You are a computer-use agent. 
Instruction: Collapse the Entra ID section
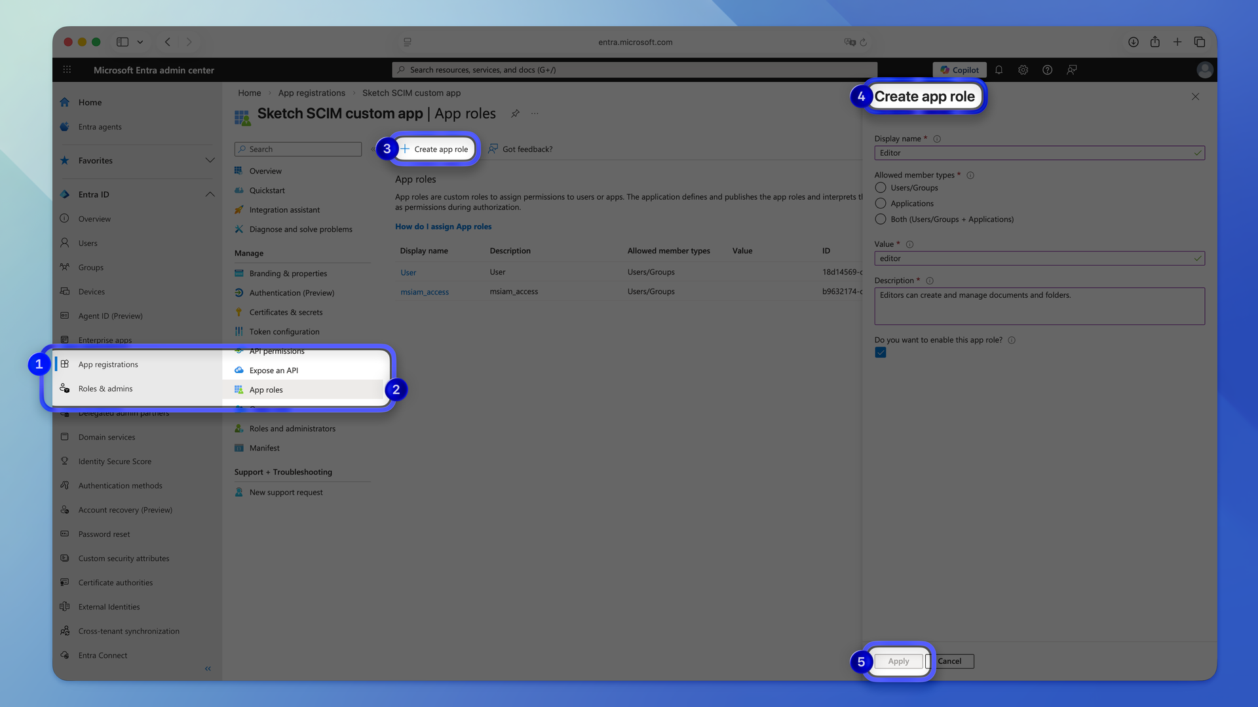(210, 194)
